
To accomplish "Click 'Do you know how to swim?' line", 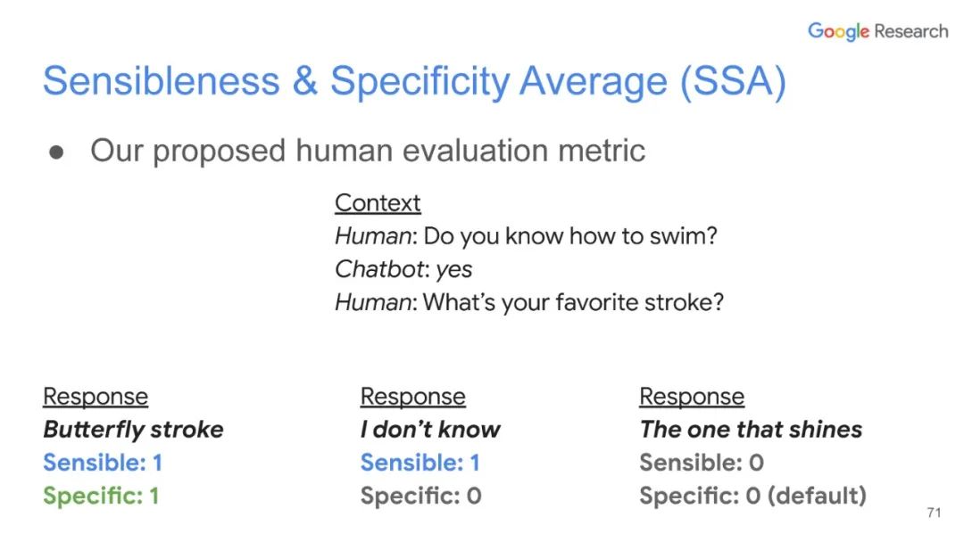I will pyautogui.click(x=526, y=236).
